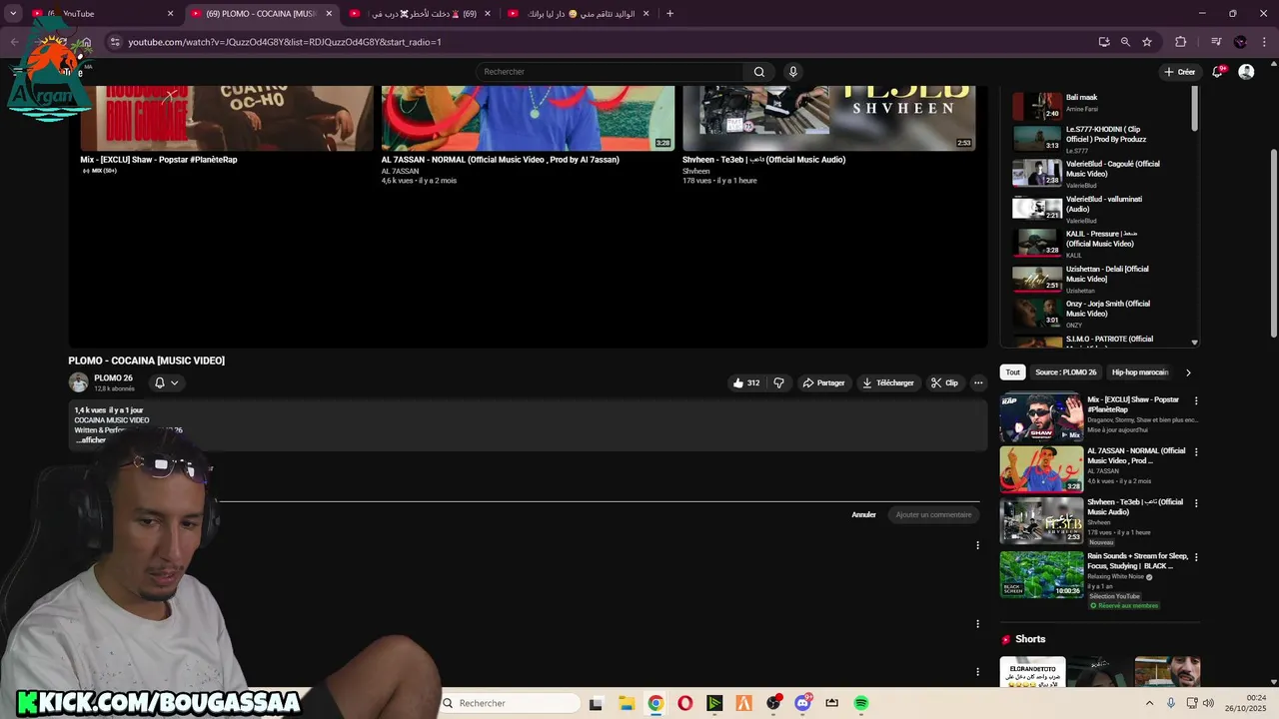Open YouTube notifications bell
This screenshot has height=719, width=1279.
[1217, 72]
